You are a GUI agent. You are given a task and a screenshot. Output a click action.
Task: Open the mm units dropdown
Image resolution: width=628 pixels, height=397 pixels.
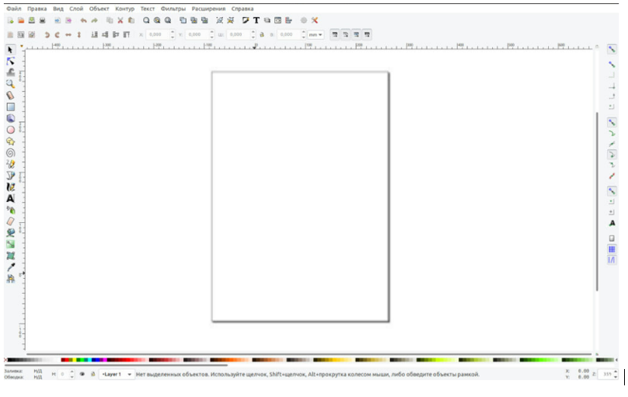click(x=316, y=35)
